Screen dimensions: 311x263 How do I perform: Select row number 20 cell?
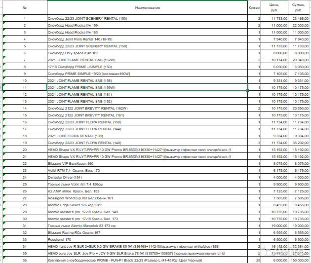25,150
